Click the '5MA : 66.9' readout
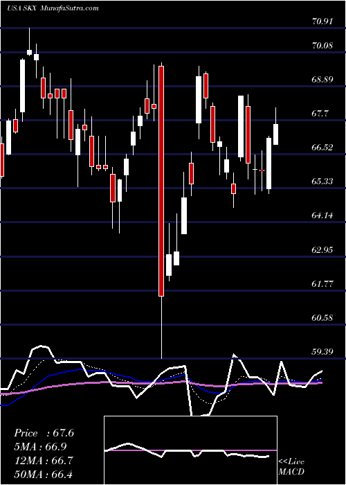Image resolution: width=346 pixels, height=485 pixels. (41, 447)
